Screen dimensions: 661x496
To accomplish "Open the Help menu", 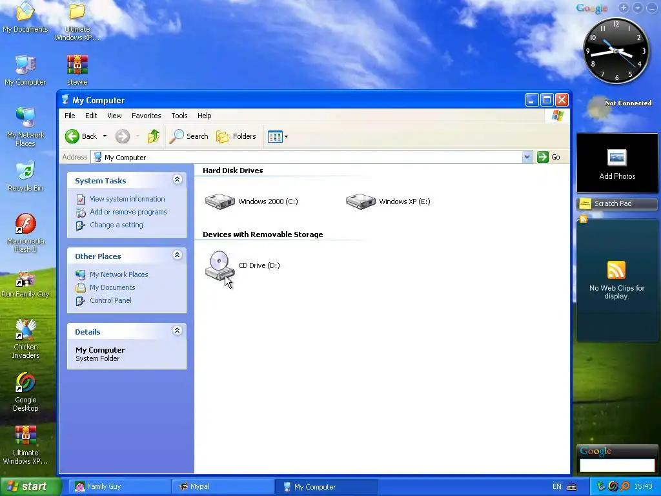I will (x=205, y=116).
